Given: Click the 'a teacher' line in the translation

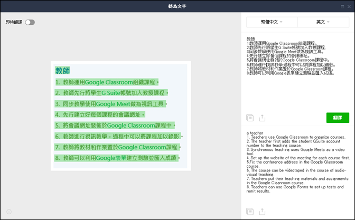Looking at the screenshot, I should click(x=255, y=133).
